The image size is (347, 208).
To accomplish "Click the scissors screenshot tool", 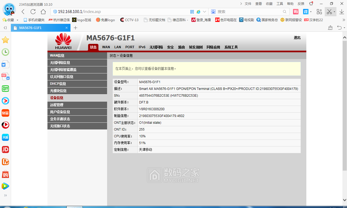I will click(329, 12).
